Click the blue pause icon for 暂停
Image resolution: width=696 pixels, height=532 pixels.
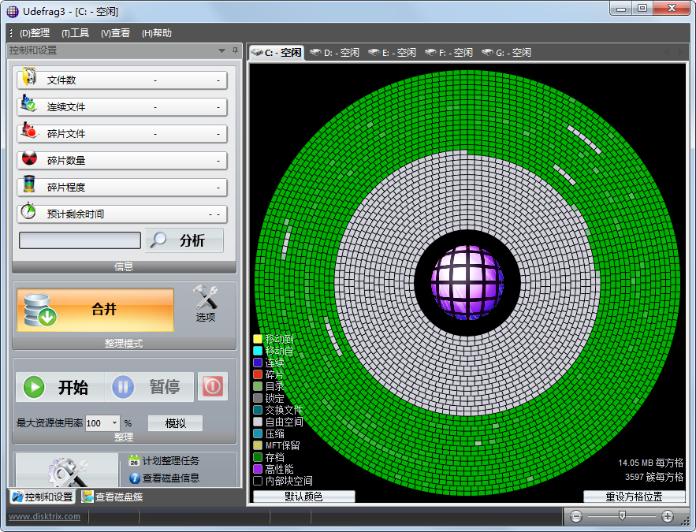click(123, 387)
